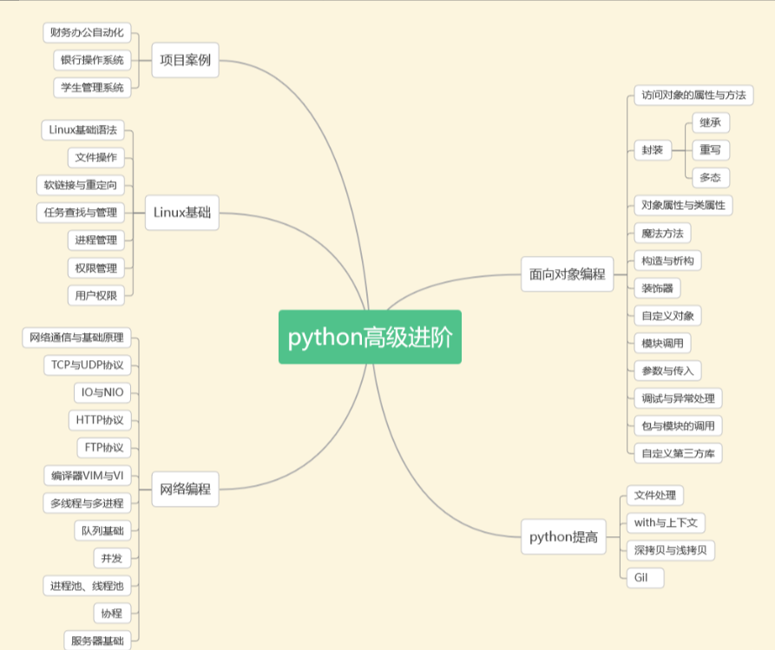Click the TCP与UDP协议 node
775x650 pixels.
[88, 364]
